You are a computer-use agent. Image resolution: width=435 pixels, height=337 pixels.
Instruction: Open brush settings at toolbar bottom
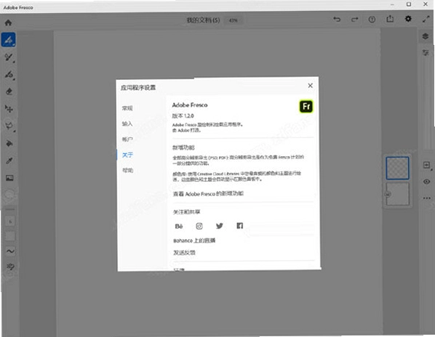tap(10, 267)
